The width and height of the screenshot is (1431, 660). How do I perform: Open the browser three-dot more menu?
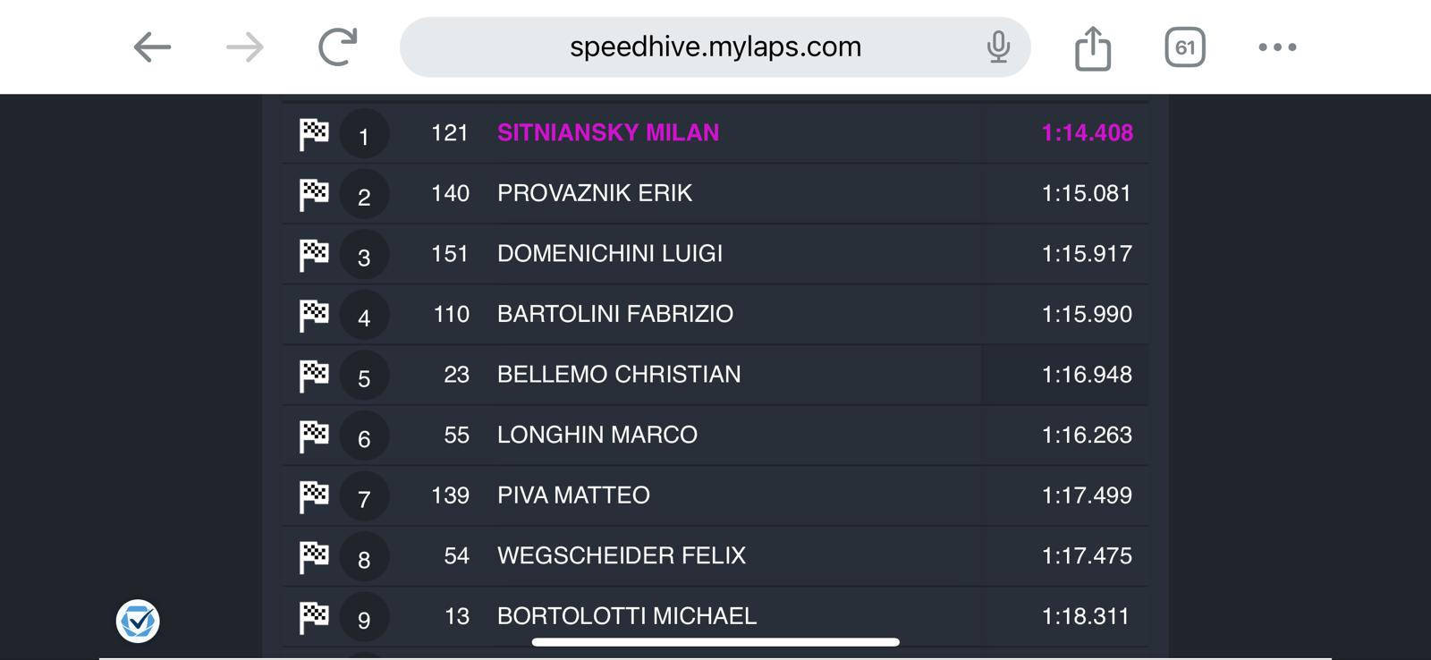click(x=1277, y=47)
